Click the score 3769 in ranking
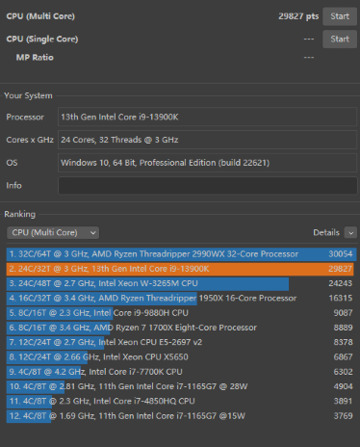 coord(343,416)
